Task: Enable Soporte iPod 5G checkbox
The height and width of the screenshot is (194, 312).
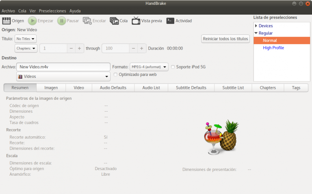Action: pos(173,67)
